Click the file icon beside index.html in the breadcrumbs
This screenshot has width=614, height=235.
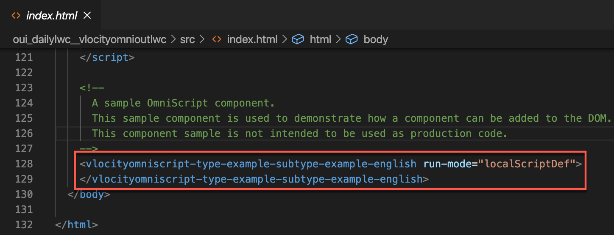tap(217, 39)
